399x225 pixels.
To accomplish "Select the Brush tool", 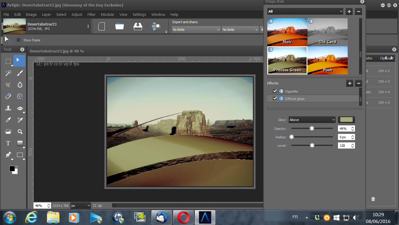I will point(20,73).
